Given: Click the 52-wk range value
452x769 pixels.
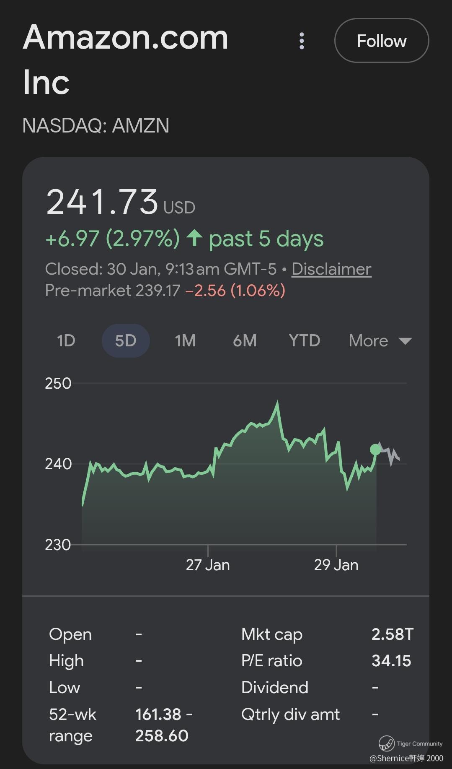Looking at the screenshot, I should point(163,725).
